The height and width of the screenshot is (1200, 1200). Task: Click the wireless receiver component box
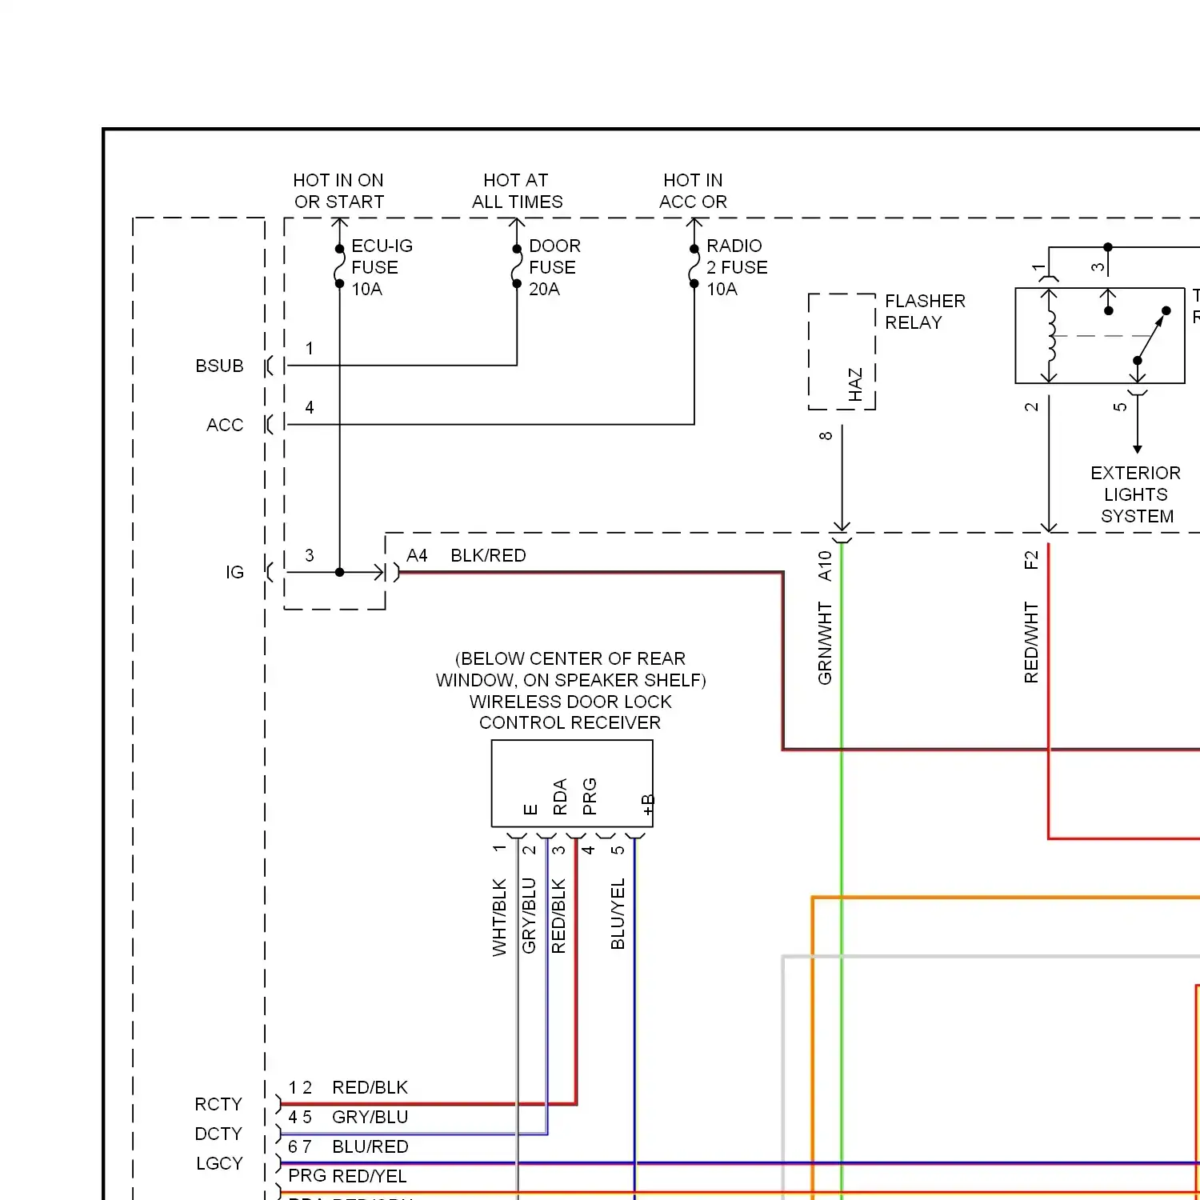click(572, 783)
